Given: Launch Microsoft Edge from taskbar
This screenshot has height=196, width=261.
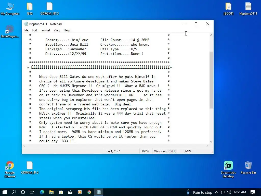Looking at the screenshot, I should point(42,192).
